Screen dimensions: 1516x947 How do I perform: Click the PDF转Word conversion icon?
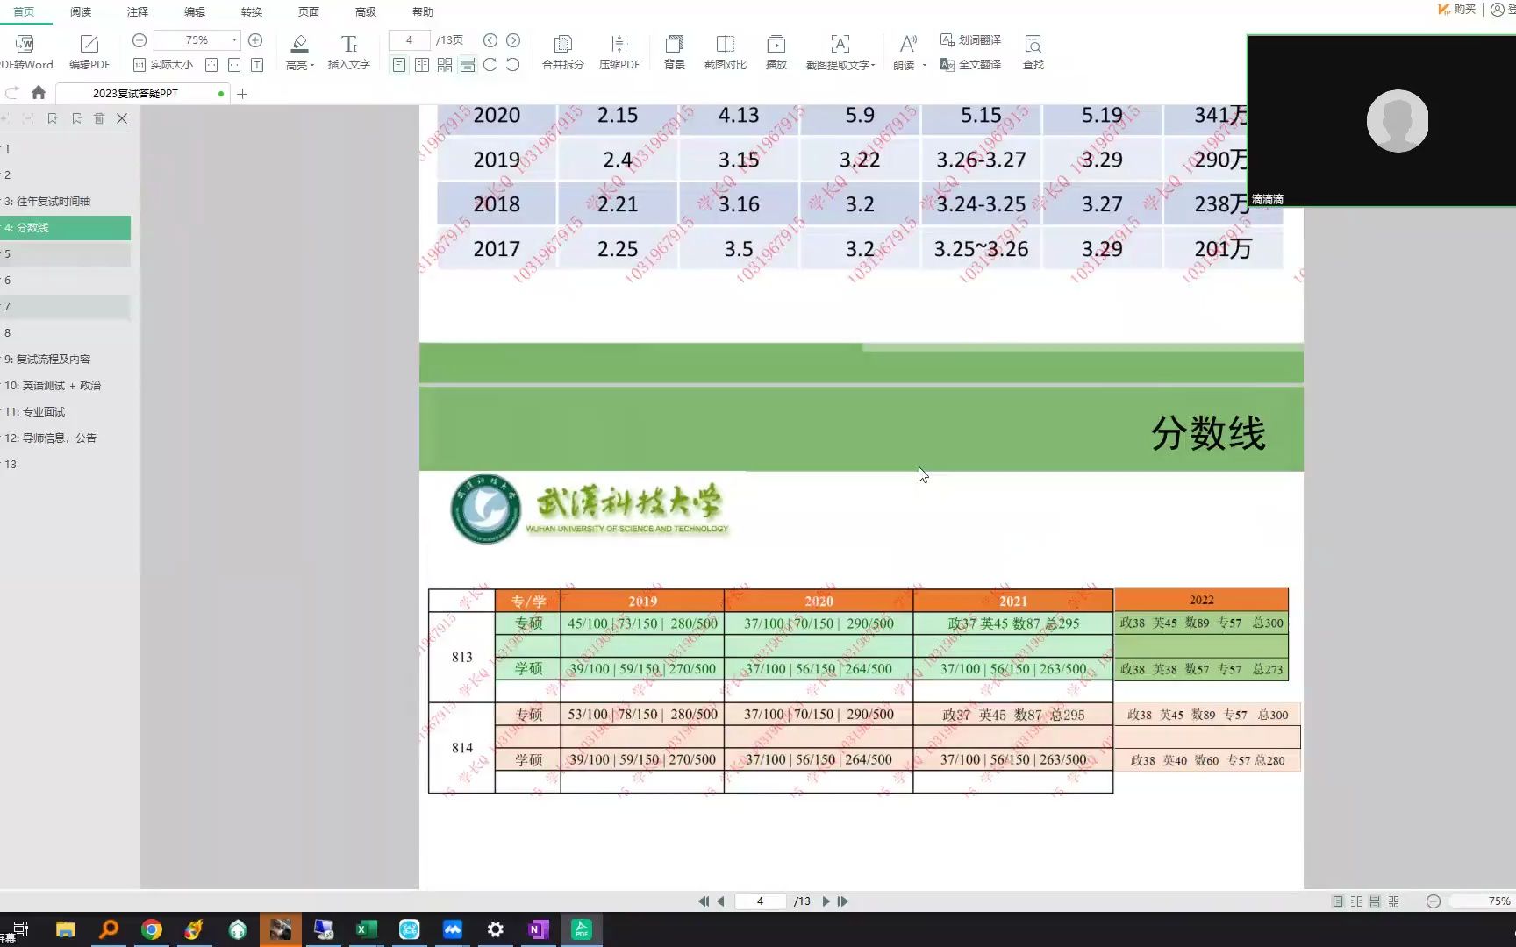coord(26,50)
